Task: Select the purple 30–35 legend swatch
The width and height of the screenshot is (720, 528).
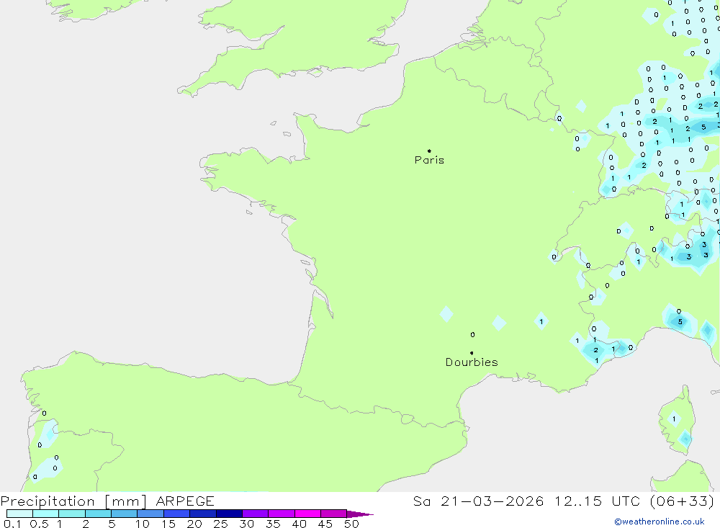Action: (x=255, y=514)
